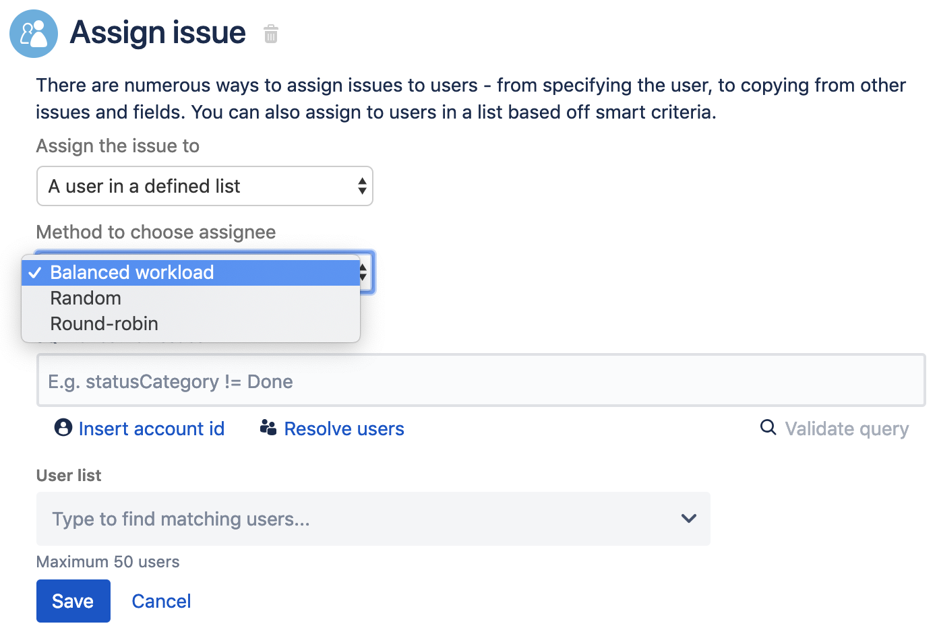Viewport: 937px width, 632px height.
Task: Click the up-down arrows on the assign-to select
Action: (x=362, y=187)
